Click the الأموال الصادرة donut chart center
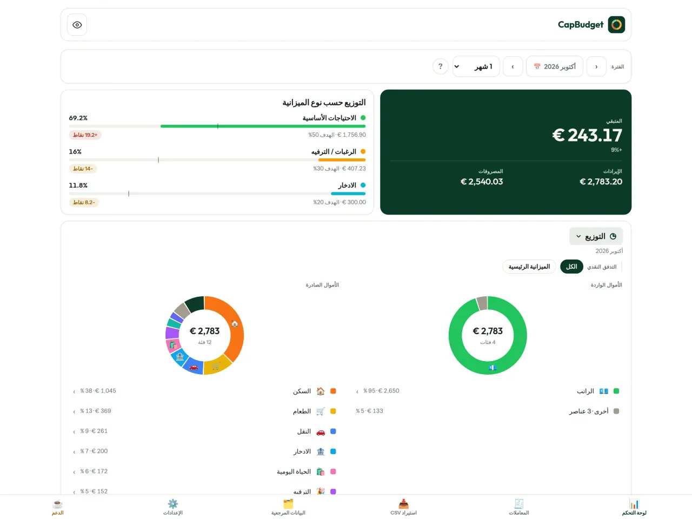Viewport: 692px width, 519px height. coord(204,335)
